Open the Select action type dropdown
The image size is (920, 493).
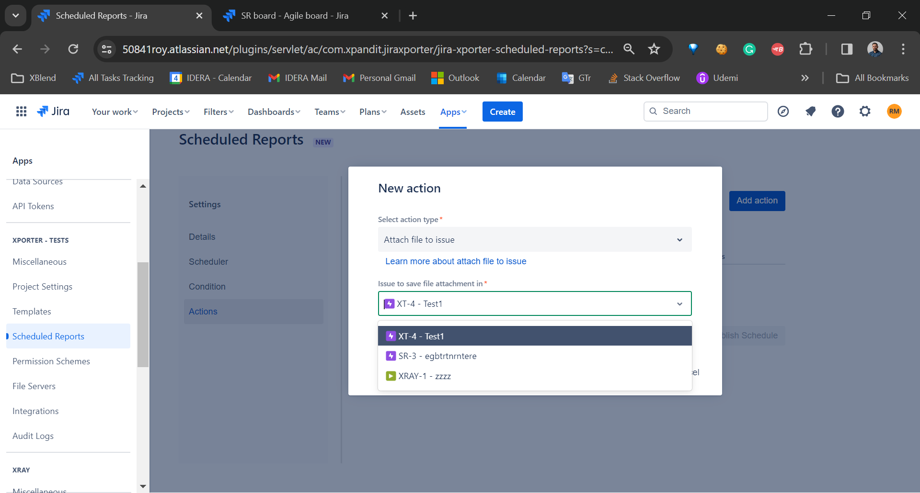coord(534,239)
